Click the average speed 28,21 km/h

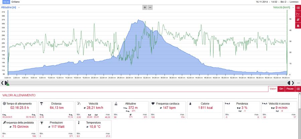click(x=95, y=108)
